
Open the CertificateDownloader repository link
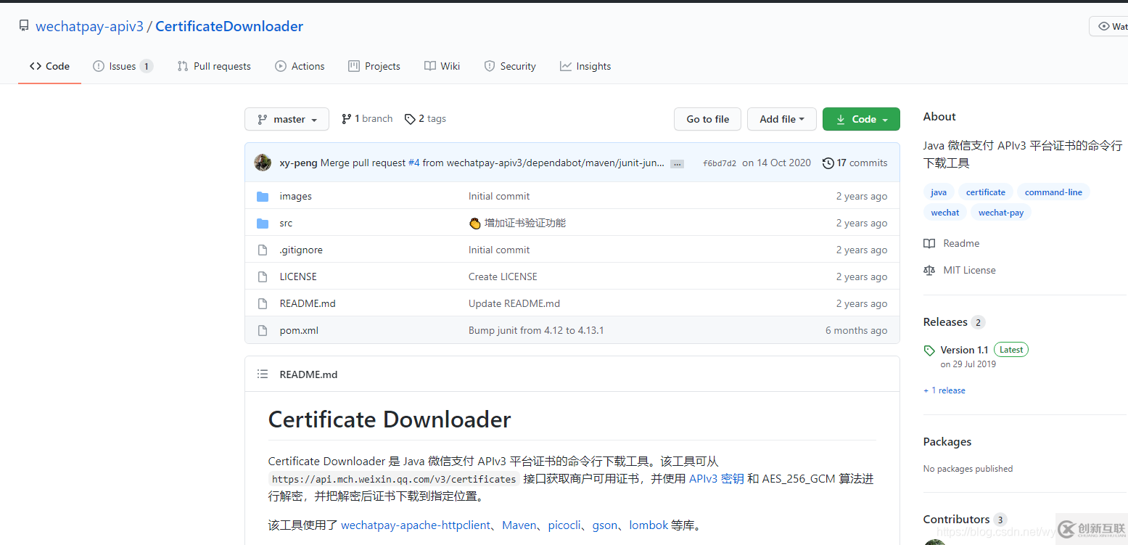click(229, 27)
